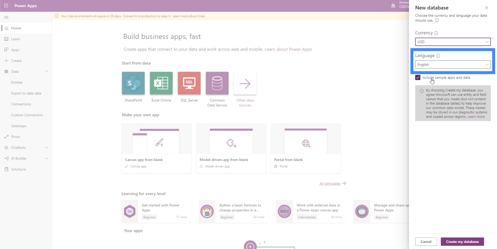Select Model-driven app from blank card
This screenshot has height=249, width=497.
231,148
